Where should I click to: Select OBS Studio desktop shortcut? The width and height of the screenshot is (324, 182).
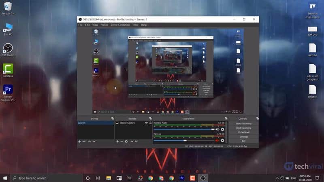tap(8, 50)
